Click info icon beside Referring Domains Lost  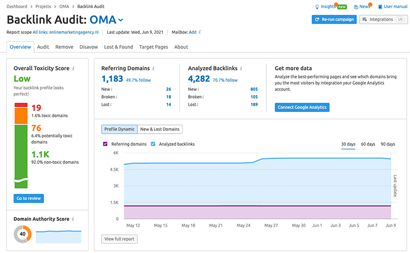[x=111, y=105]
